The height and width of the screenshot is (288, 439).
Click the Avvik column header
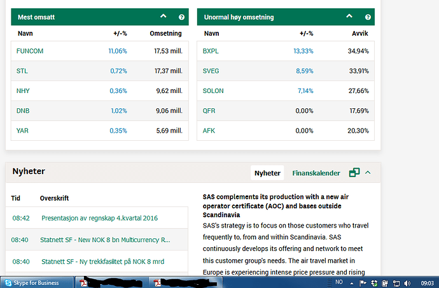359,33
